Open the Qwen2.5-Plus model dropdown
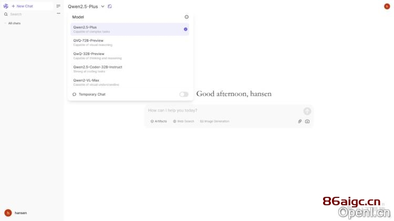The height and width of the screenshot is (221, 394). 86,6
